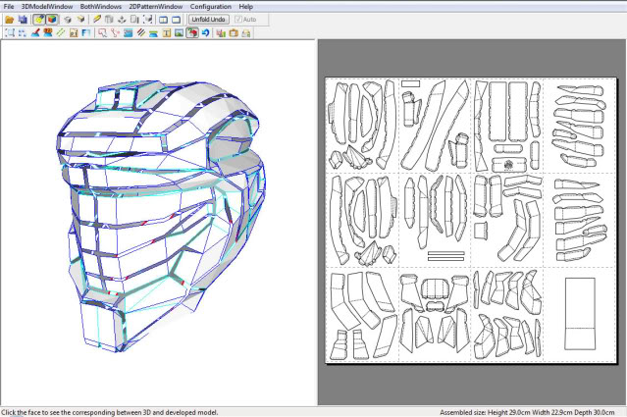Image resolution: width=627 pixels, height=417 pixels.
Task: Select the dashed rectangle selection tool
Action: point(9,32)
